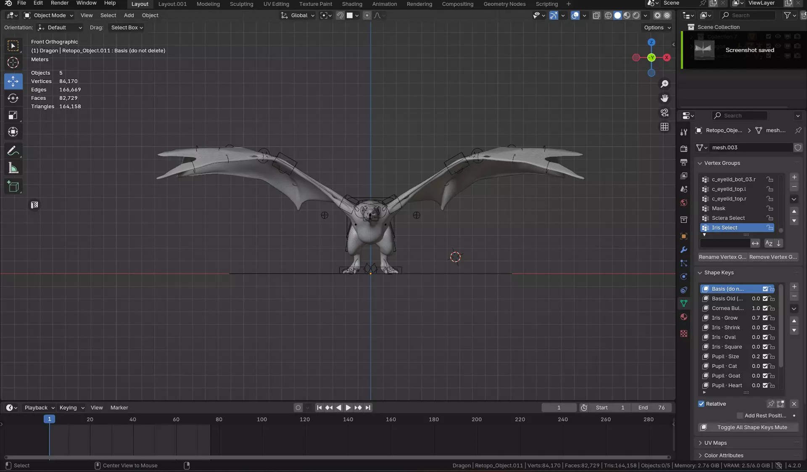Viewport: 807px width, 472px height.
Task: Click Rename Vertex Groups button
Action: (x=723, y=257)
